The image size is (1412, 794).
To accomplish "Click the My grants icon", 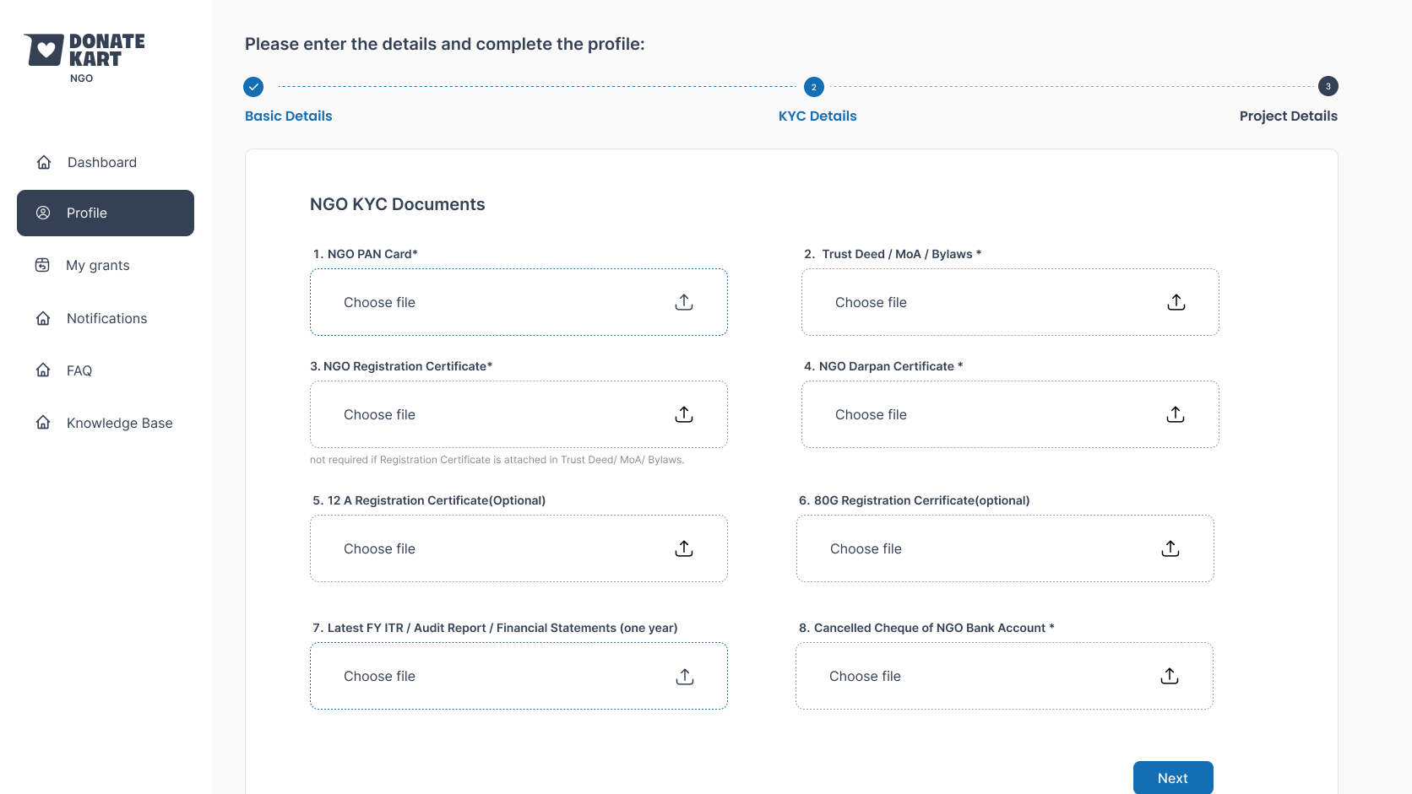I will [42, 265].
